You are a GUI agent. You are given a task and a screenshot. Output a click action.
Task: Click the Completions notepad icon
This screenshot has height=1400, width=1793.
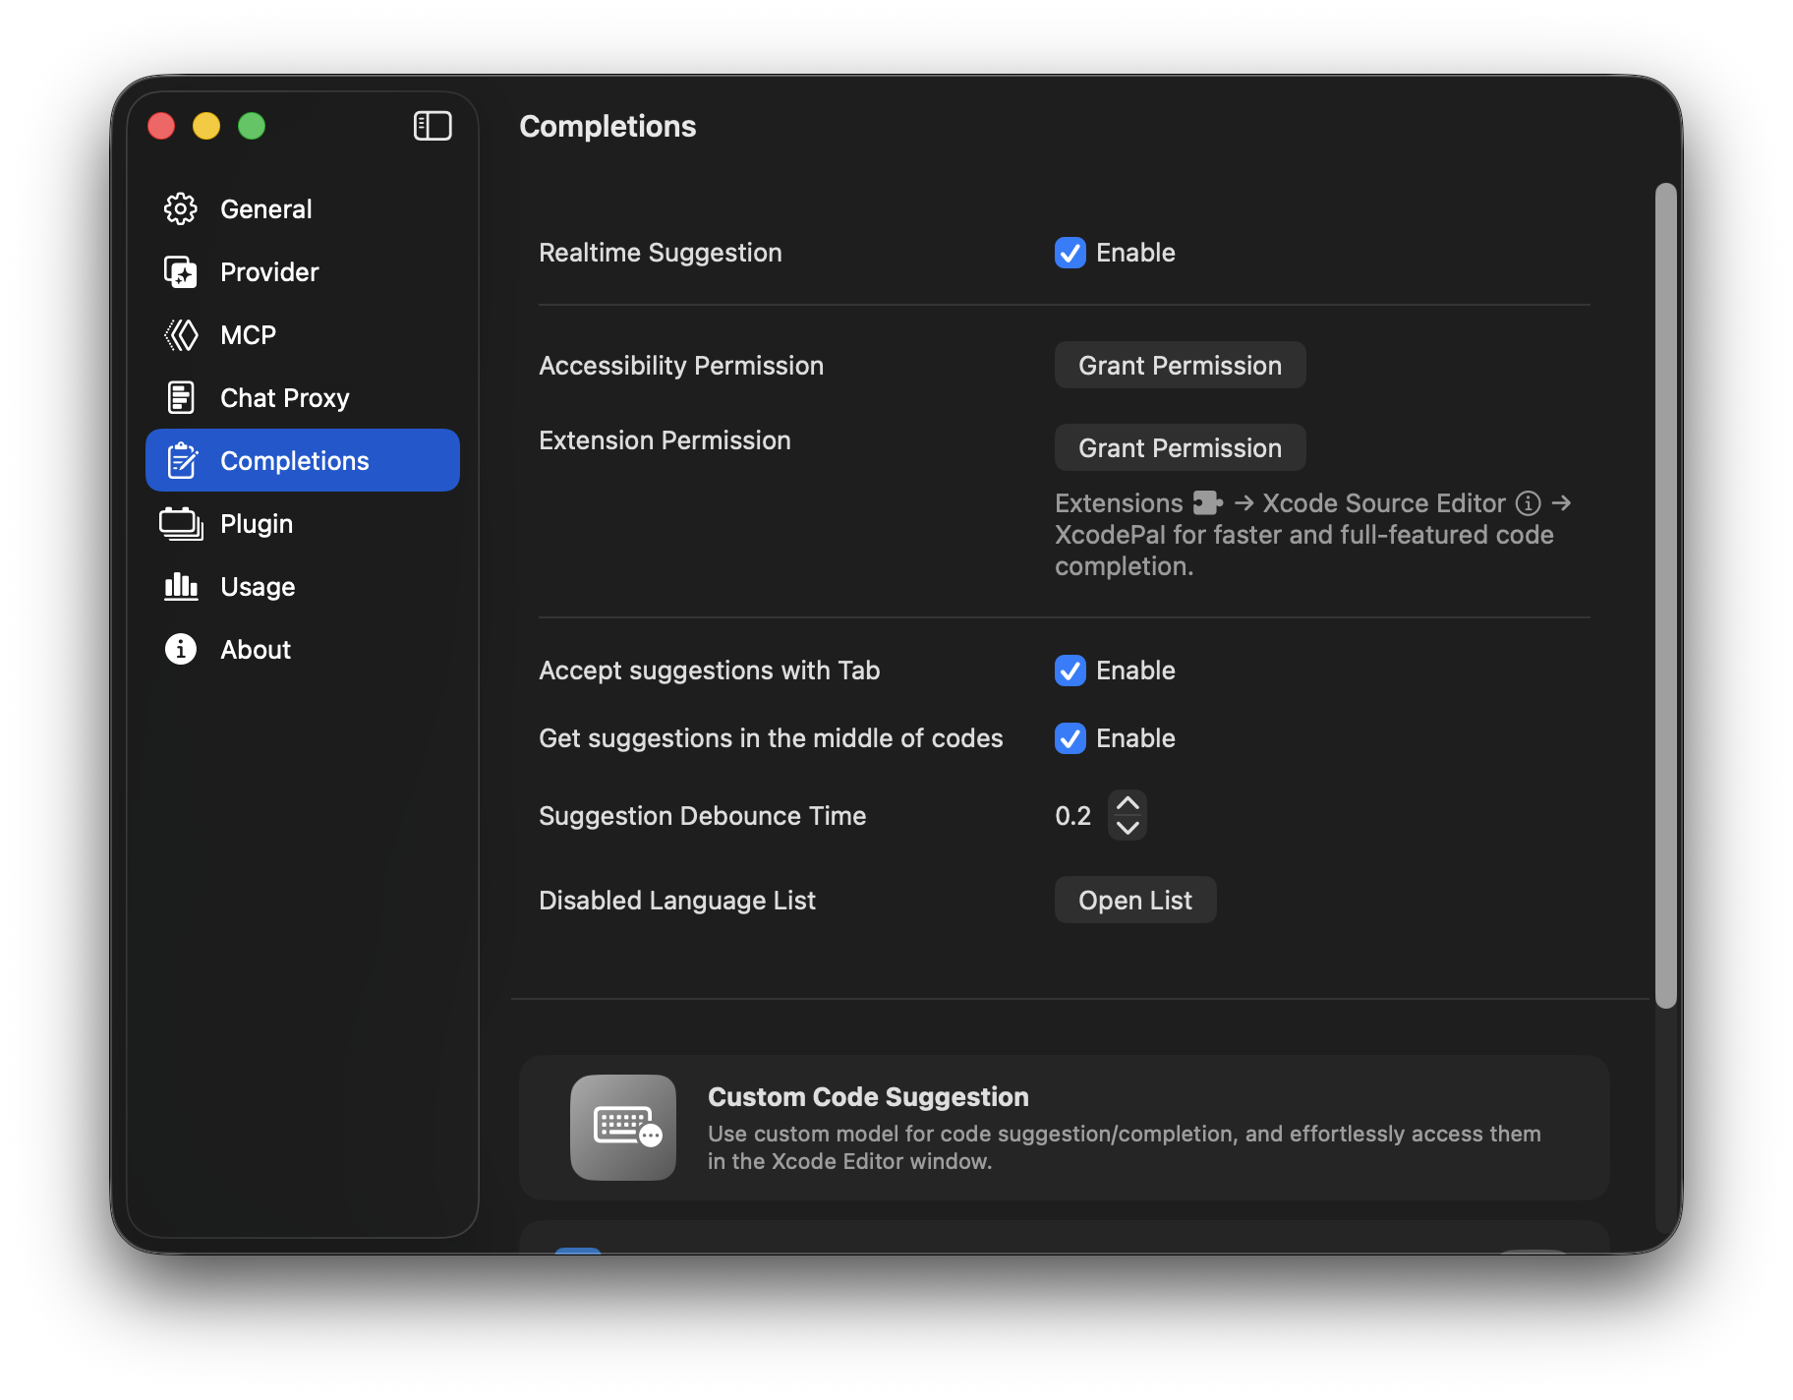coord(182,460)
